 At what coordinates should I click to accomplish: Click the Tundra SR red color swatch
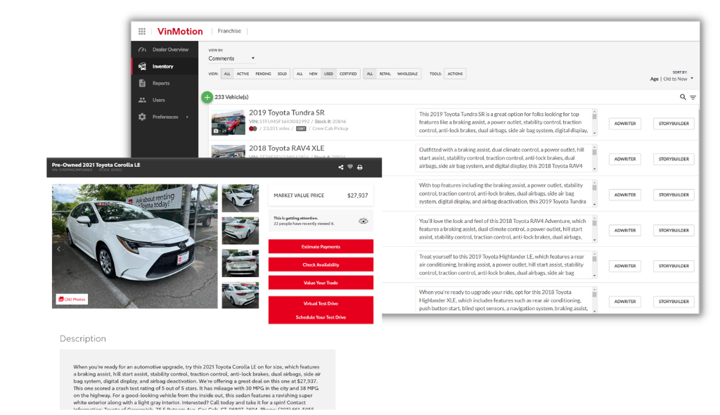pos(252,129)
